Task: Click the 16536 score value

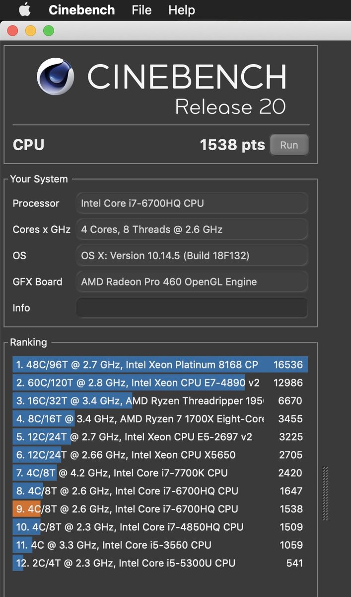Action: tap(288, 365)
